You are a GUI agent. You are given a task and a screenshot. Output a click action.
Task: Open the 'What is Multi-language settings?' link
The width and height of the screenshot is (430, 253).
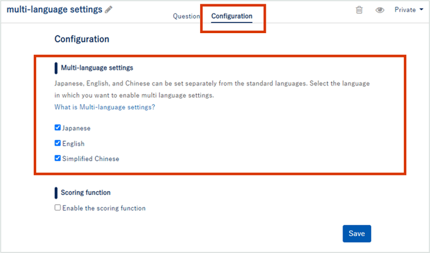(104, 107)
